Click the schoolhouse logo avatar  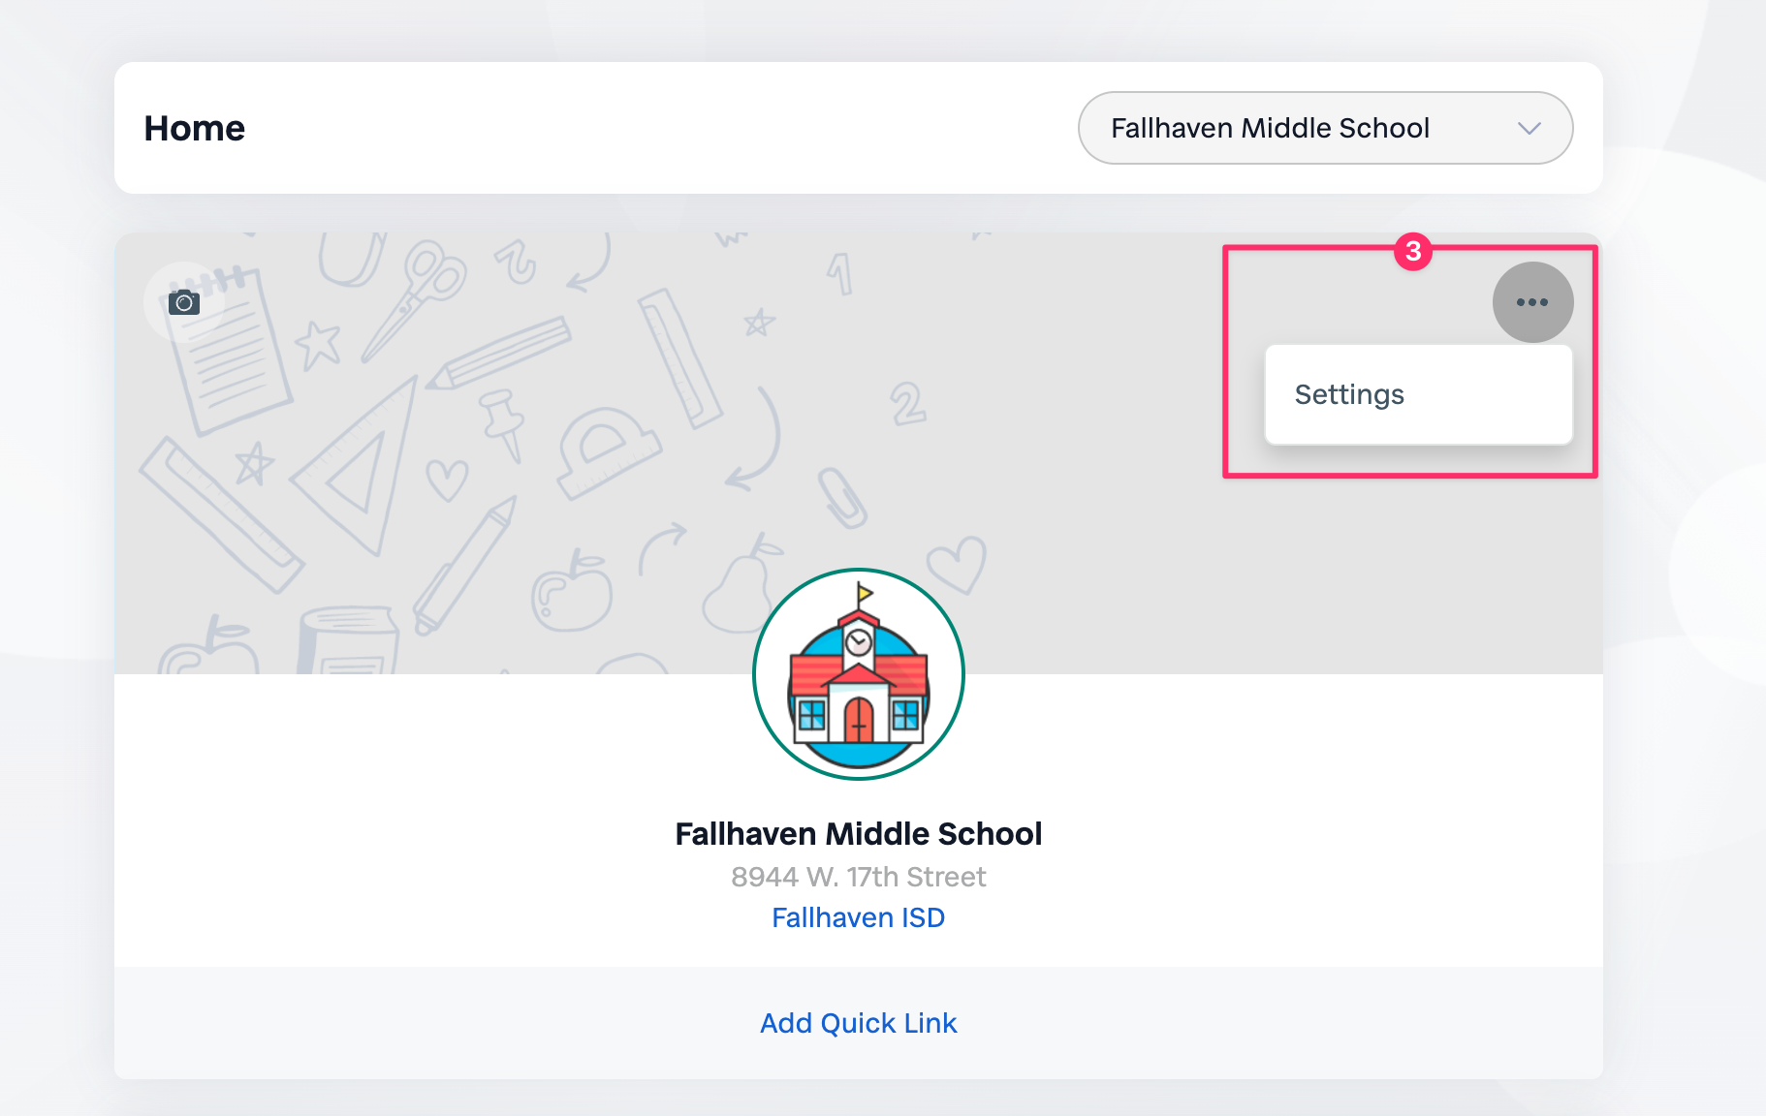[859, 674]
